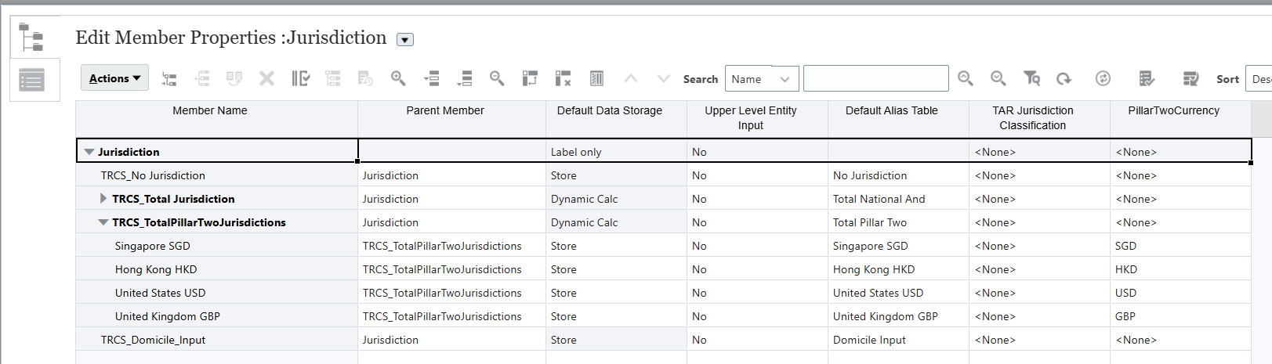Screen dimensions: 1272x364
Task: Click the grid icon with return arrow
Action: [x=530, y=78]
